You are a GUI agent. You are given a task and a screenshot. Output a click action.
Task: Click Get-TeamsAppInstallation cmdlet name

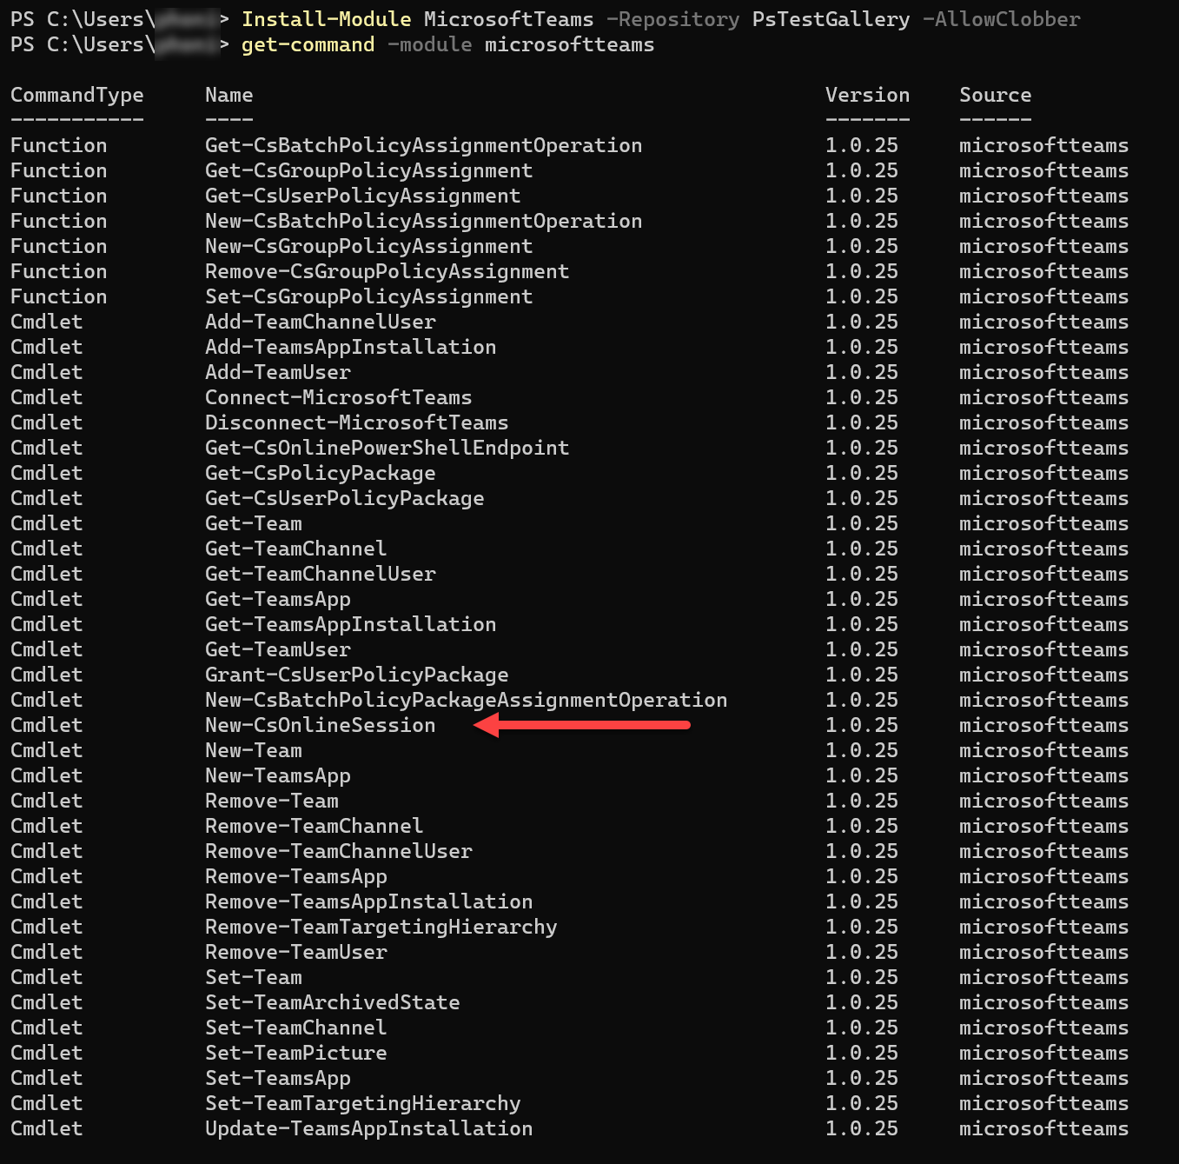[350, 624]
